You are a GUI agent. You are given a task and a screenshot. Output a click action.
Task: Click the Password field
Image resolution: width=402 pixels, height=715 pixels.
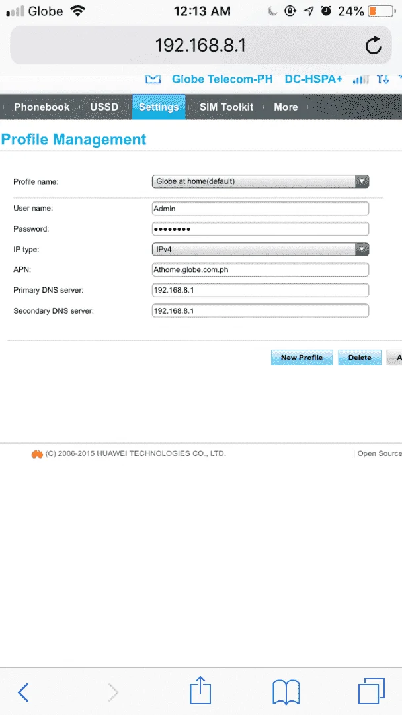[261, 229]
